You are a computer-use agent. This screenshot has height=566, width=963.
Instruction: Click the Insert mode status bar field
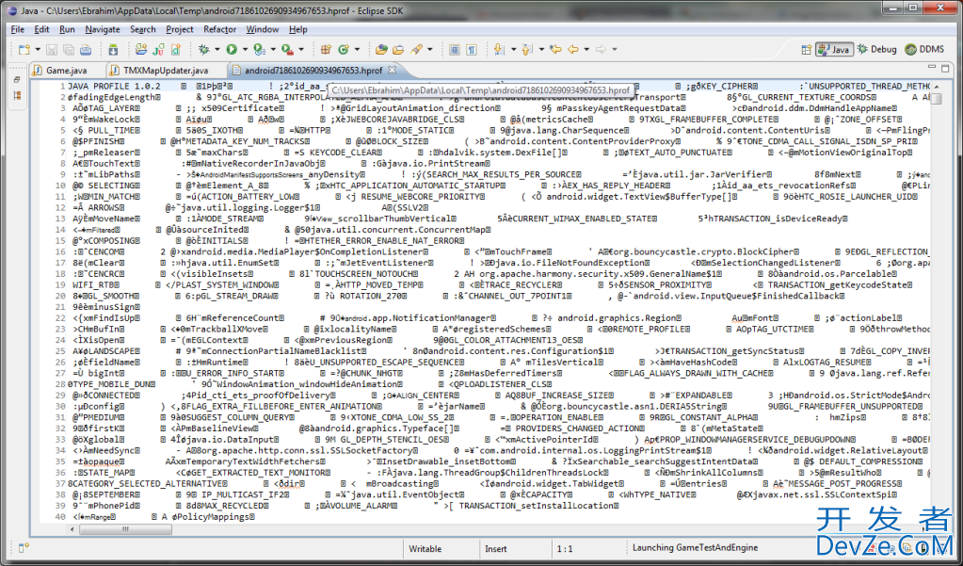[x=496, y=548]
